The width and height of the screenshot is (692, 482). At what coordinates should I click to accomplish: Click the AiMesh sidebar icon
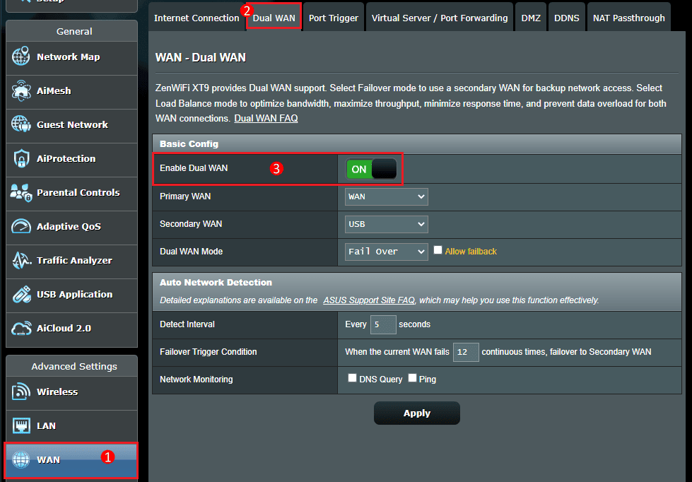(x=21, y=91)
